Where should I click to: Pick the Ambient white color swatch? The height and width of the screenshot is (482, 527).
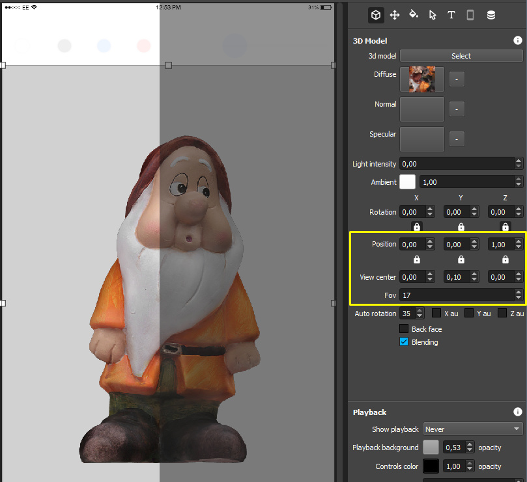[407, 182]
